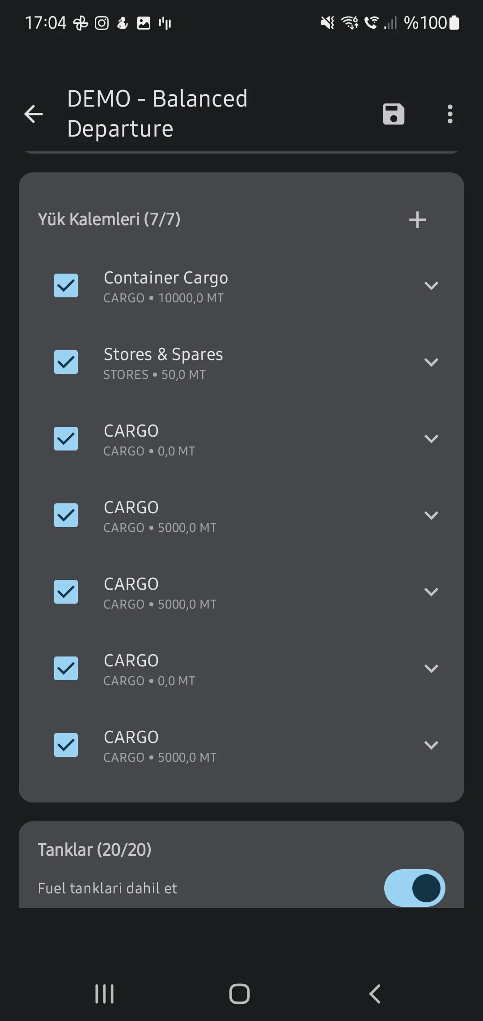The image size is (483, 1021).
Task: Tap the 'Tanklar (20/20)' section header
Action: [94, 849]
